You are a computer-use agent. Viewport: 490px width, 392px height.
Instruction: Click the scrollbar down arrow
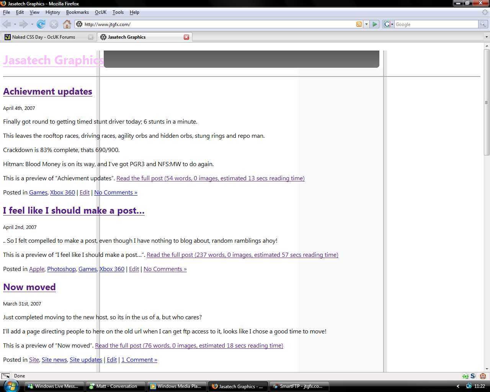coord(487,369)
